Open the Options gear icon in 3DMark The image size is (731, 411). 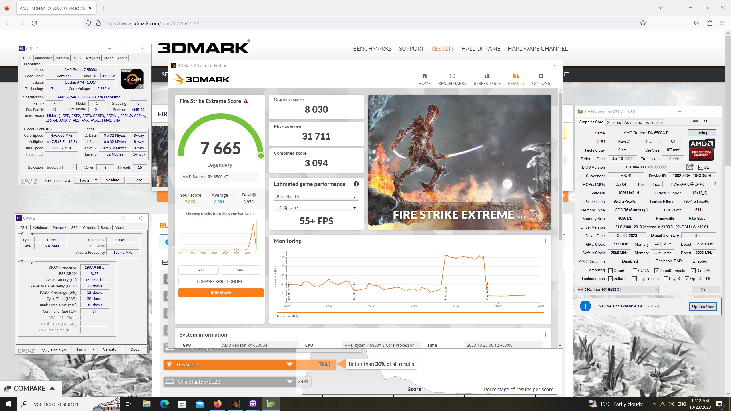(541, 76)
